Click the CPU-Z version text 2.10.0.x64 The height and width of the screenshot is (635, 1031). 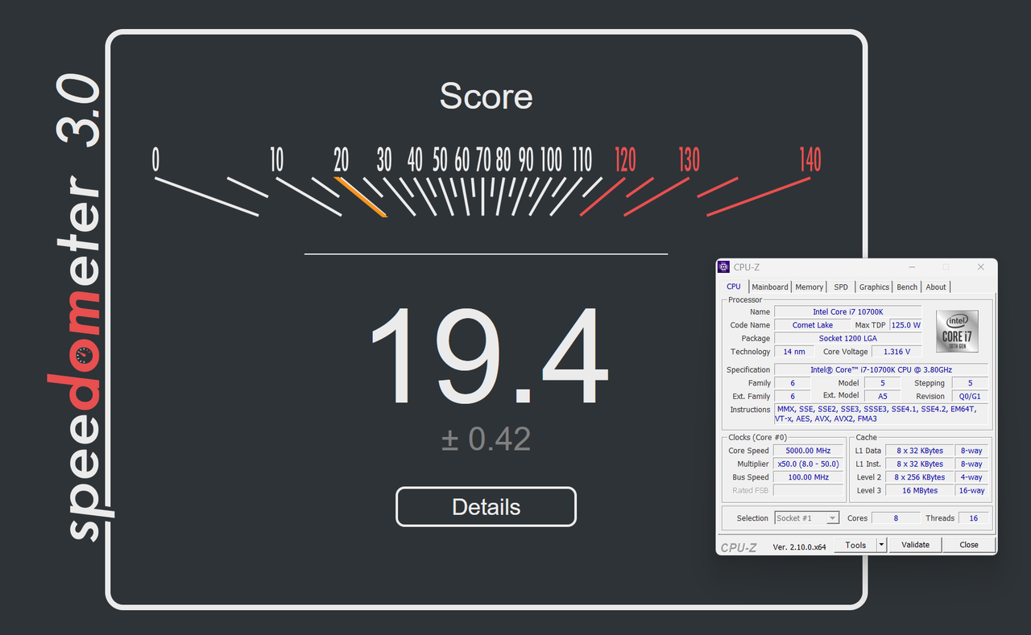tap(799, 546)
